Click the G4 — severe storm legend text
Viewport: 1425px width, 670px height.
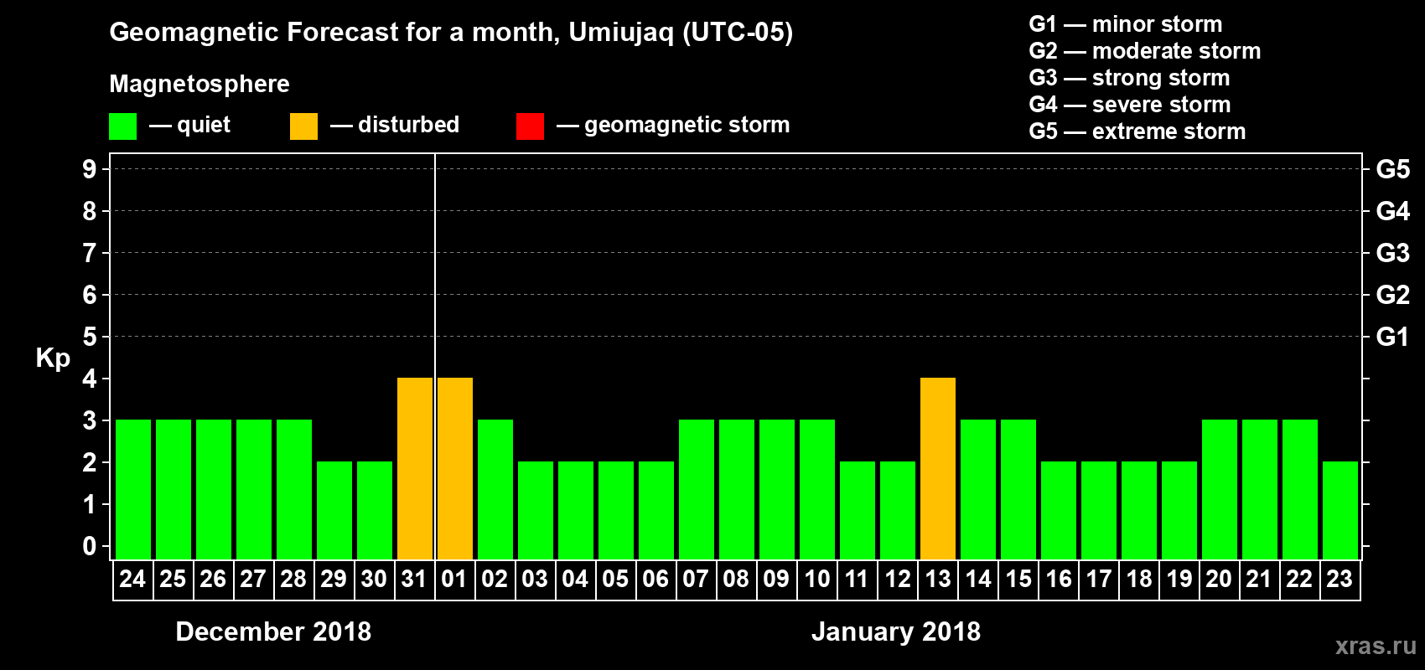point(1130,105)
